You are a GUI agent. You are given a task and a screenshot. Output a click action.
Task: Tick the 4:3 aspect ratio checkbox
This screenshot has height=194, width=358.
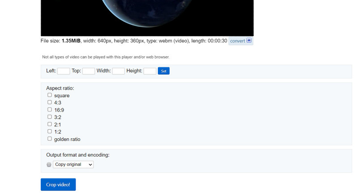point(50,102)
